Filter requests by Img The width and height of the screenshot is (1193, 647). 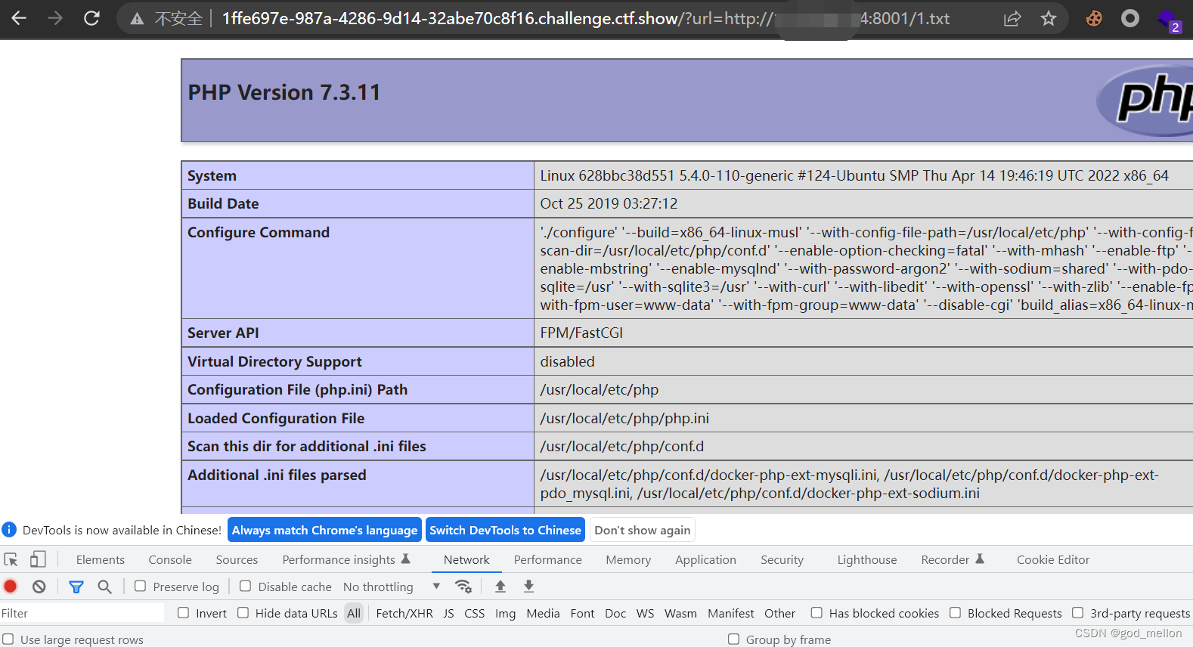point(505,613)
